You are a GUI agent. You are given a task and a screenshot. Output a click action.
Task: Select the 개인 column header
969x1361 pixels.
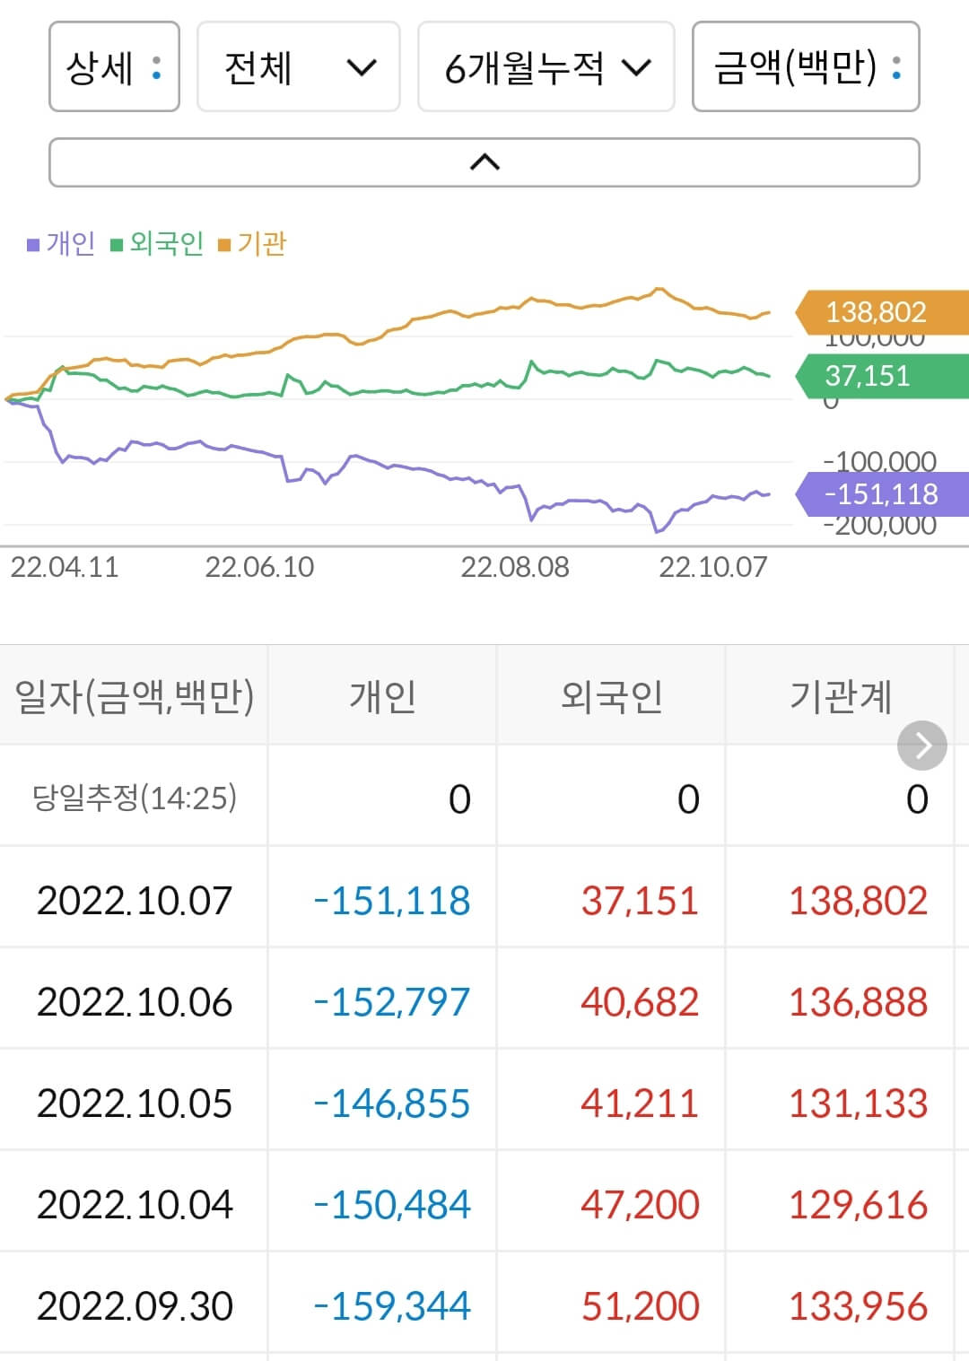382,695
